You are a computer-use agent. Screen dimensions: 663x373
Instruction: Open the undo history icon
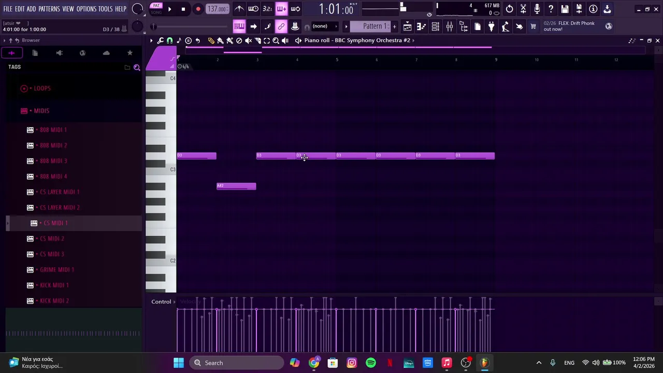[509, 9]
